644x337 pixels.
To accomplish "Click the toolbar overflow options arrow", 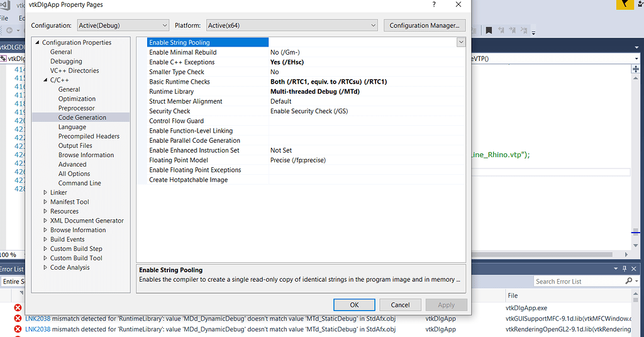I will (533, 31).
